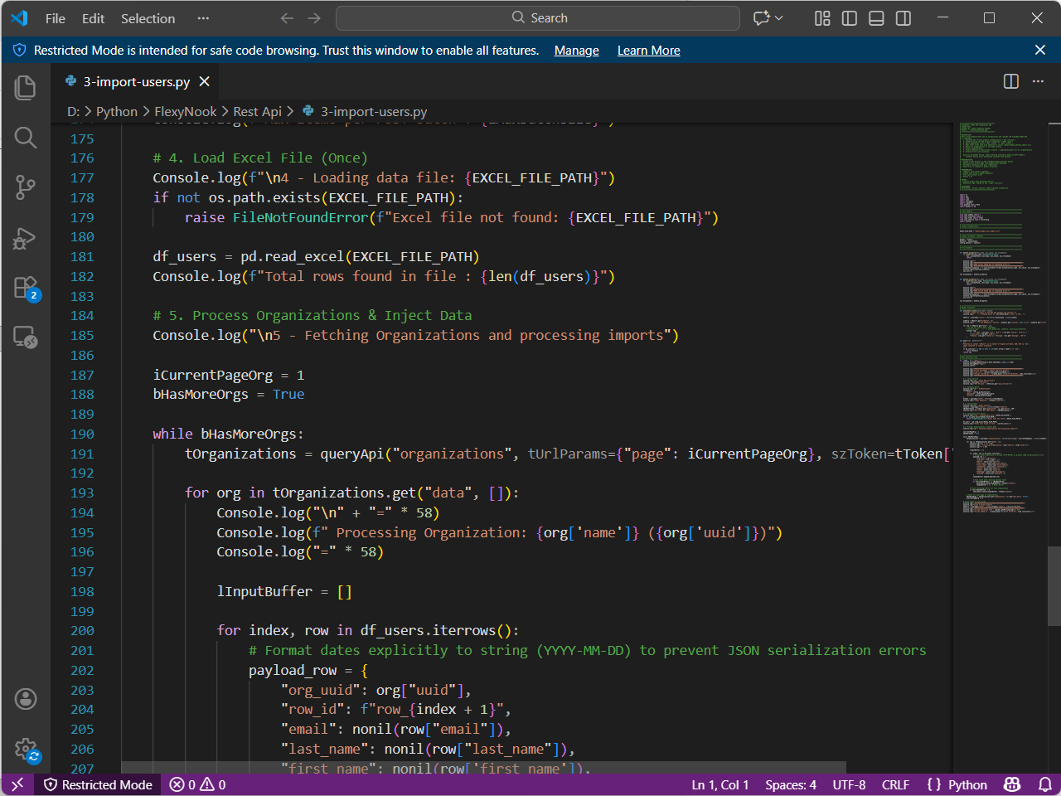This screenshot has height=796, width=1061.
Task: Click the Copilot status icon in status bar
Action: click(1012, 784)
